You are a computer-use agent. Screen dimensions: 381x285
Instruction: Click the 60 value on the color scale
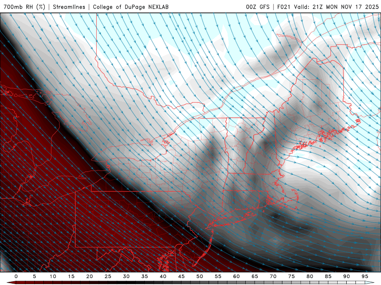[x=236, y=276]
